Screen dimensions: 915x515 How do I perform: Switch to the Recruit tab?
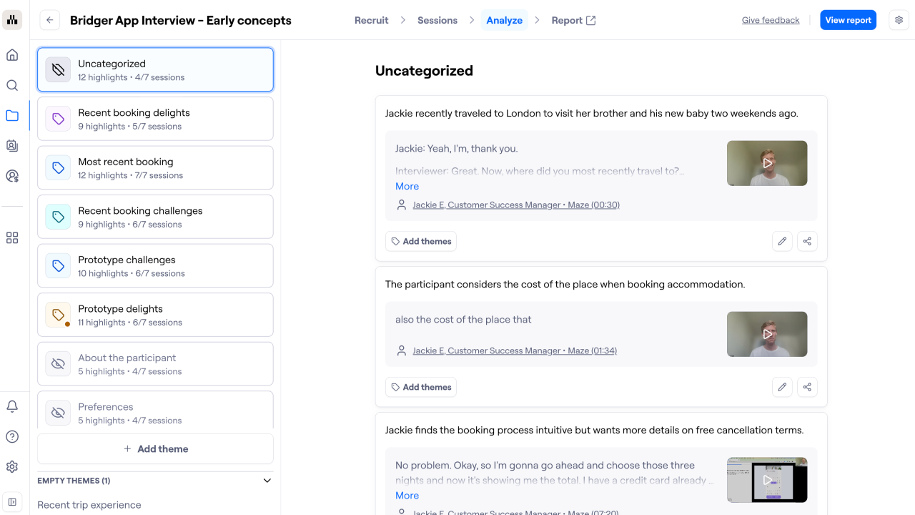pyautogui.click(x=372, y=20)
